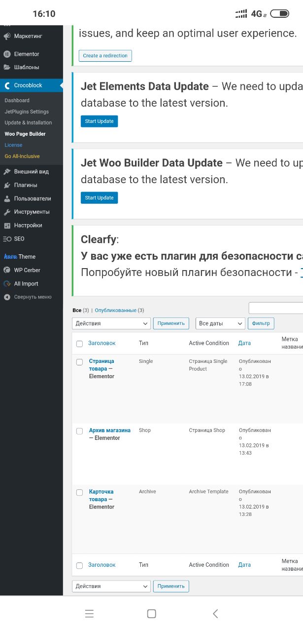Image resolution: width=303 pixels, height=632 pixels.
Task: Open License submenu item
Action: (x=13, y=145)
